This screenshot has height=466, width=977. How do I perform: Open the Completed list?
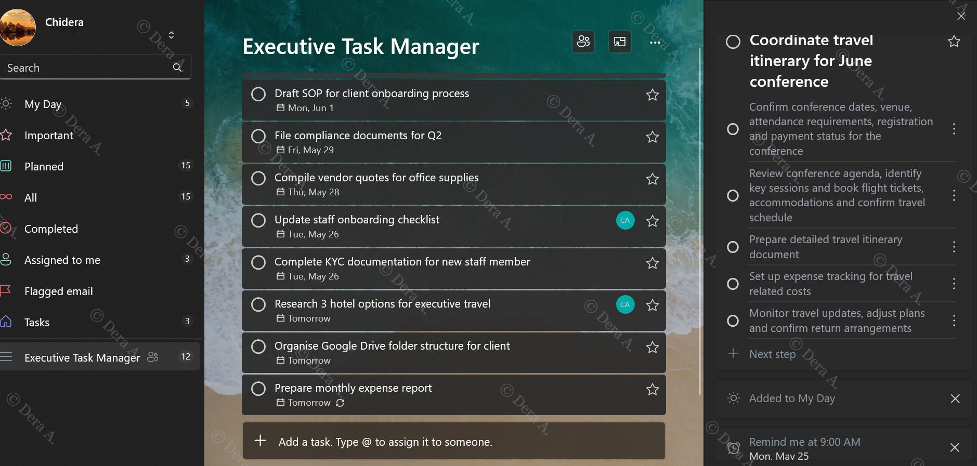(99, 229)
